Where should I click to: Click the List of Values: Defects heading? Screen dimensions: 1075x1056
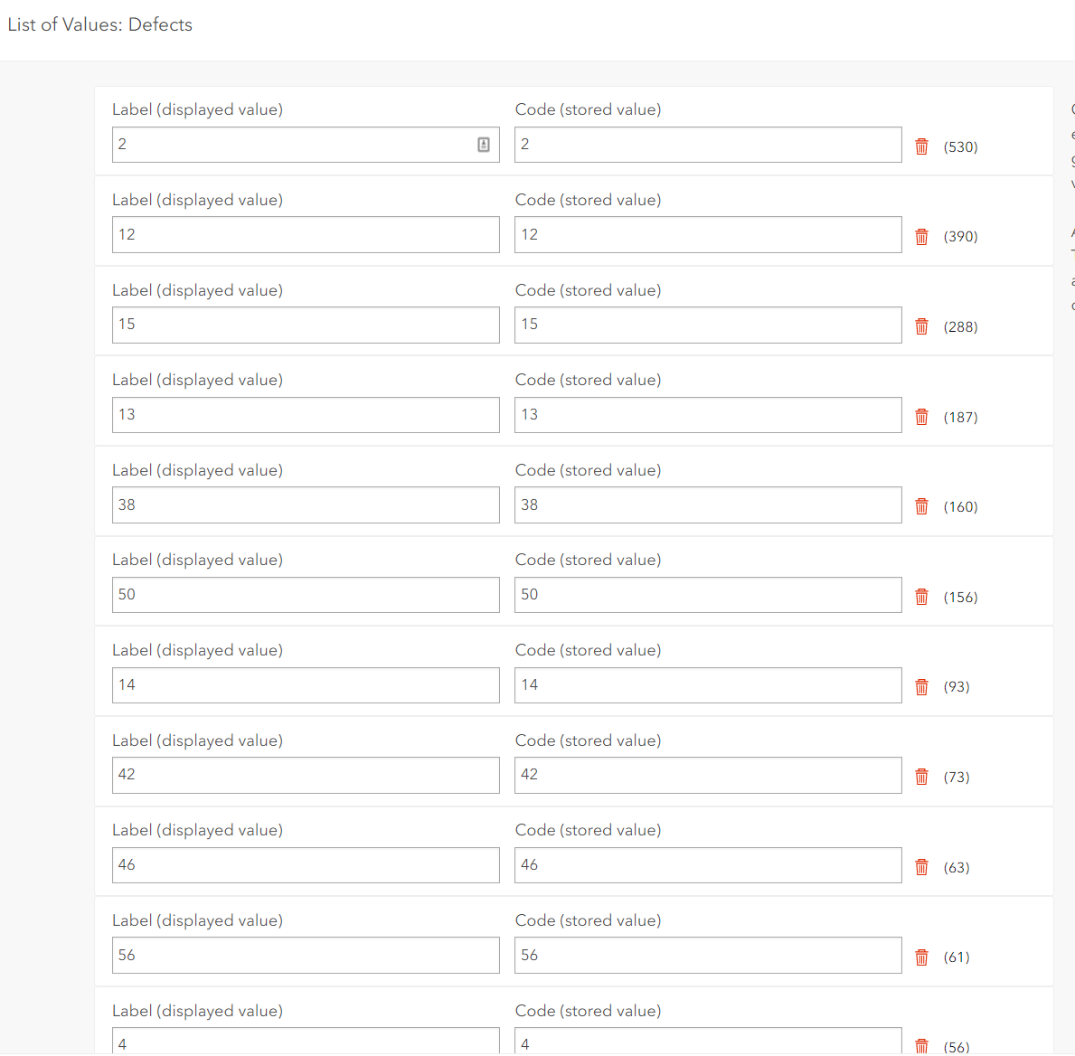(99, 24)
